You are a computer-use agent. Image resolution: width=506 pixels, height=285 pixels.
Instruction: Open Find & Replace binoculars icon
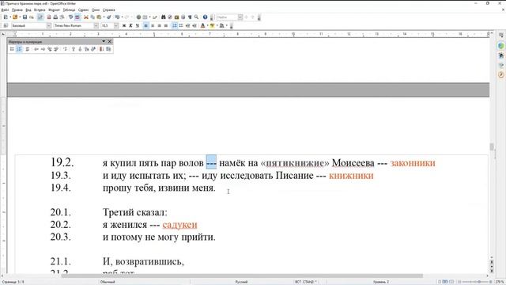[164, 17]
